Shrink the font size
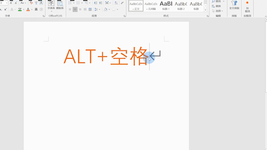 tap(16, 3)
